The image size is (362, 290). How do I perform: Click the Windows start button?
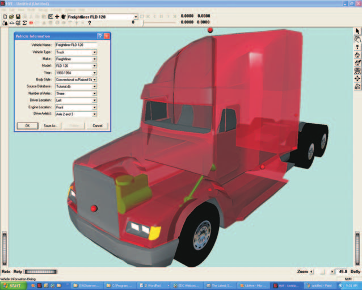14,286
